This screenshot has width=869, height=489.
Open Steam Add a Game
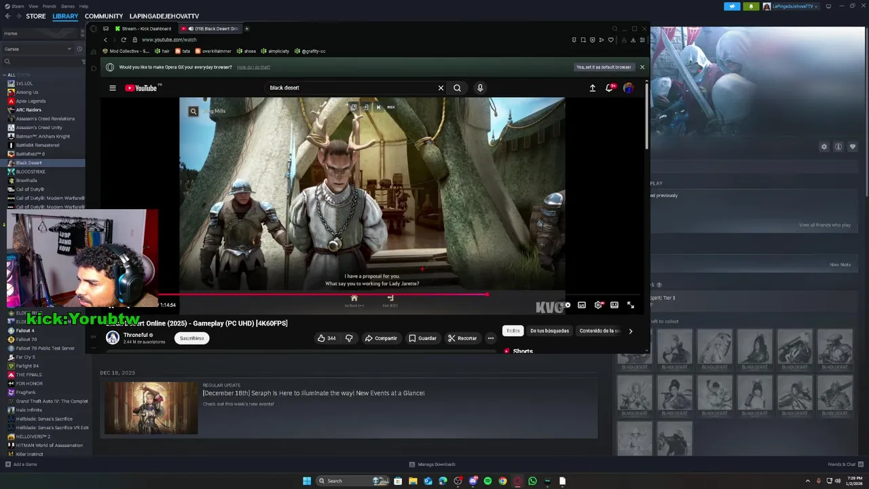click(21, 465)
